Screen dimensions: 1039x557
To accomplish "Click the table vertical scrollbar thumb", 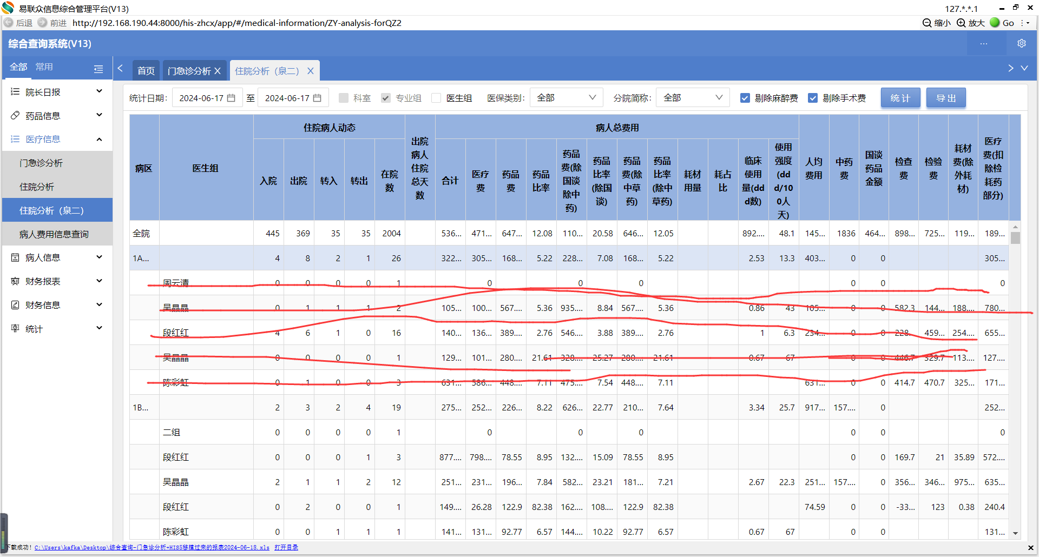I will pyautogui.click(x=1015, y=238).
